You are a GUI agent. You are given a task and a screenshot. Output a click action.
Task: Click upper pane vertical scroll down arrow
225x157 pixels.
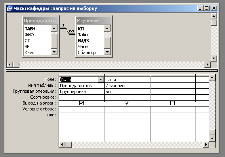[x=214, y=58]
